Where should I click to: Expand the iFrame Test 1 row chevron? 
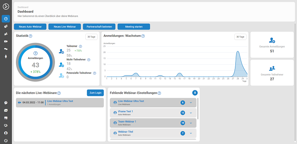(191, 113)
